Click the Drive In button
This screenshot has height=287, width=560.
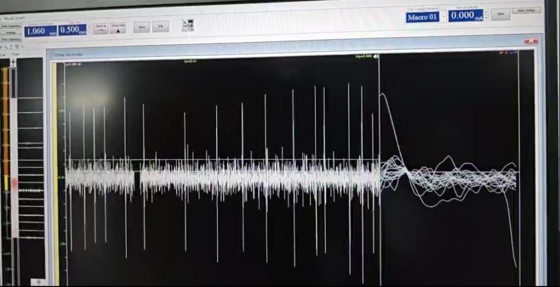click(x=101, y=28)
